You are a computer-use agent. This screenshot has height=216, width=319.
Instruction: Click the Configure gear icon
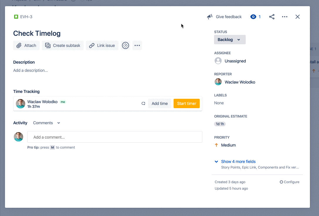(281, 182)
